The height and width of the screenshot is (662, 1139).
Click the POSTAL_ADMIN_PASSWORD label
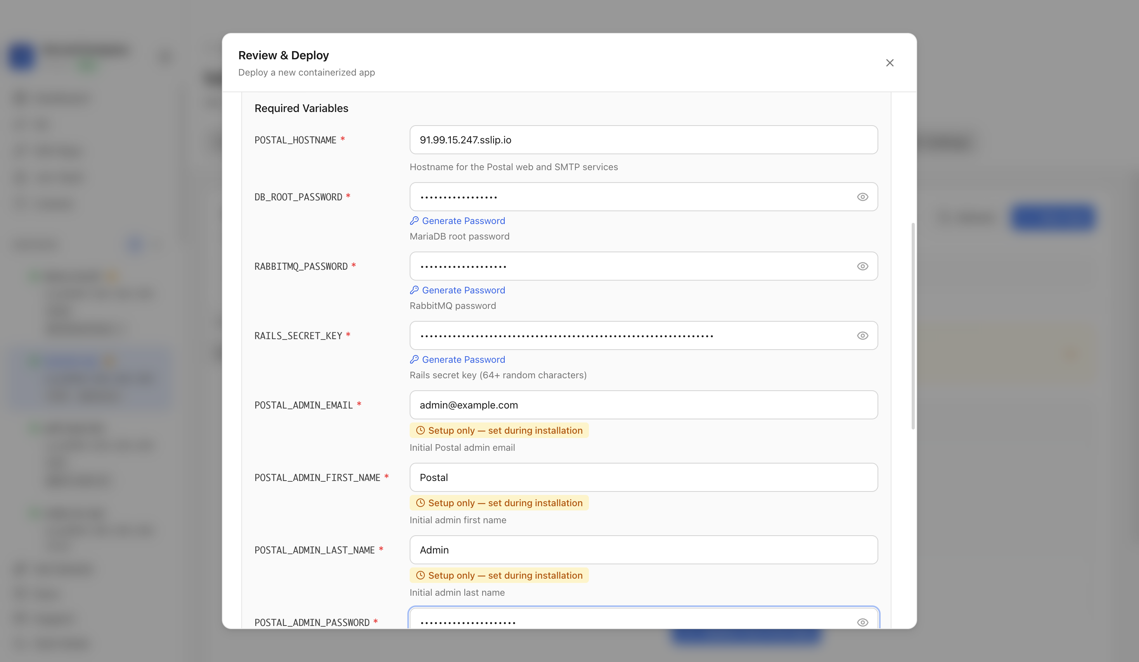pos(312,622)
